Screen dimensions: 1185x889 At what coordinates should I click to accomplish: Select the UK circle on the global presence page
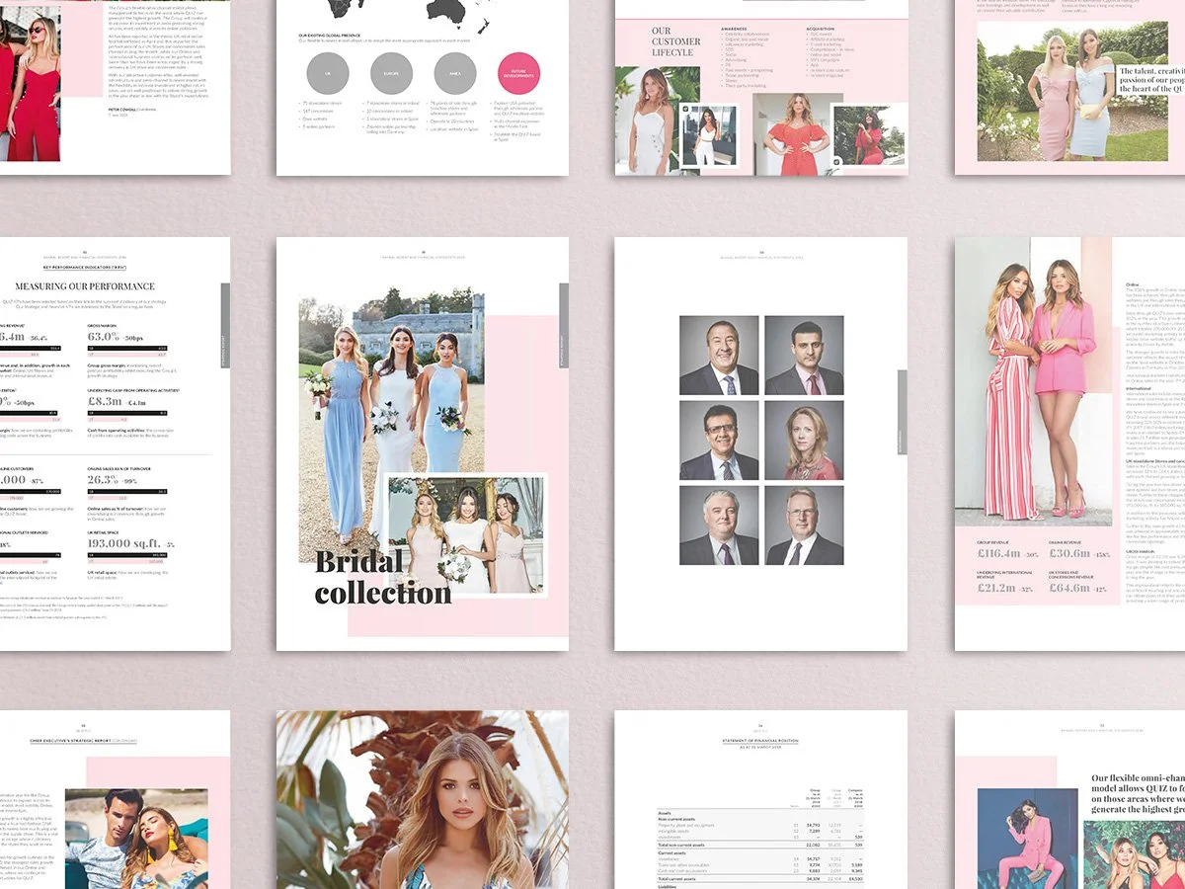point(328,73)
